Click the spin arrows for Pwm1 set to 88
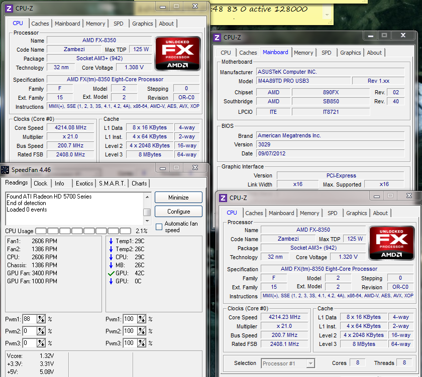 coord(41,319)
